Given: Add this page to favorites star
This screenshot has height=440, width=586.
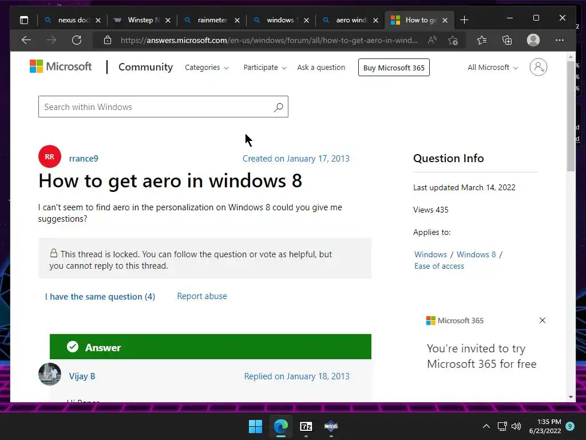Looking at the screenshot, I should click(x=453, y=40).
